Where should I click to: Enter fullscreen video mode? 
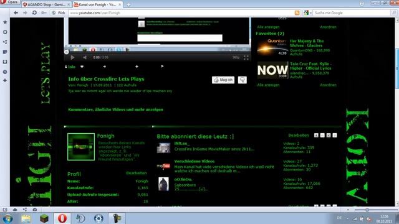pyautogui.click(x=246, y=58)
